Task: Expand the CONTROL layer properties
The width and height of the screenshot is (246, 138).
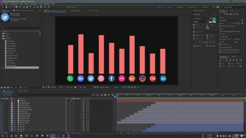Action: (x=10, y=101)
